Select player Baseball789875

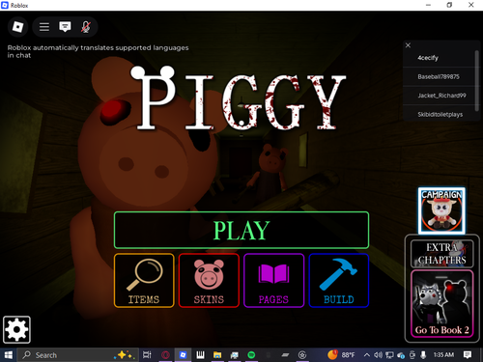(440, 76)
